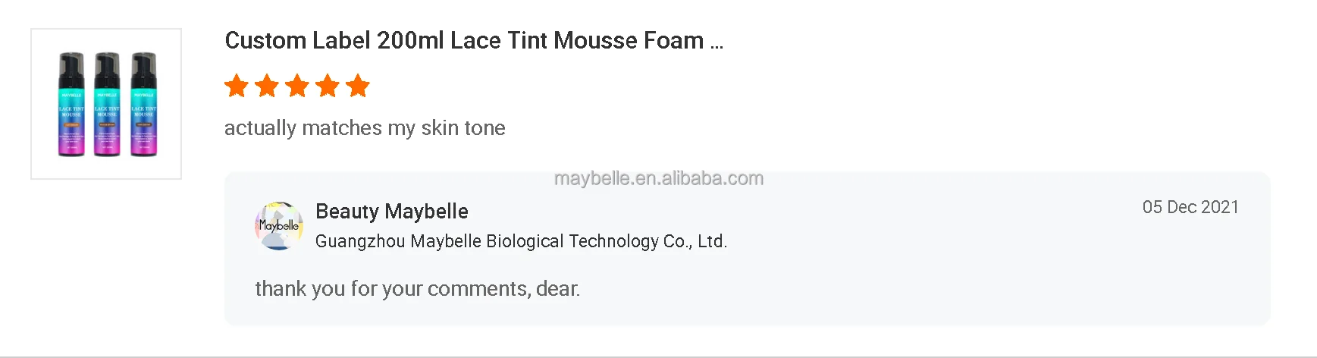Click the middle bottle in product thumbnail
The image size is (1317, 358).
(107, 105)
